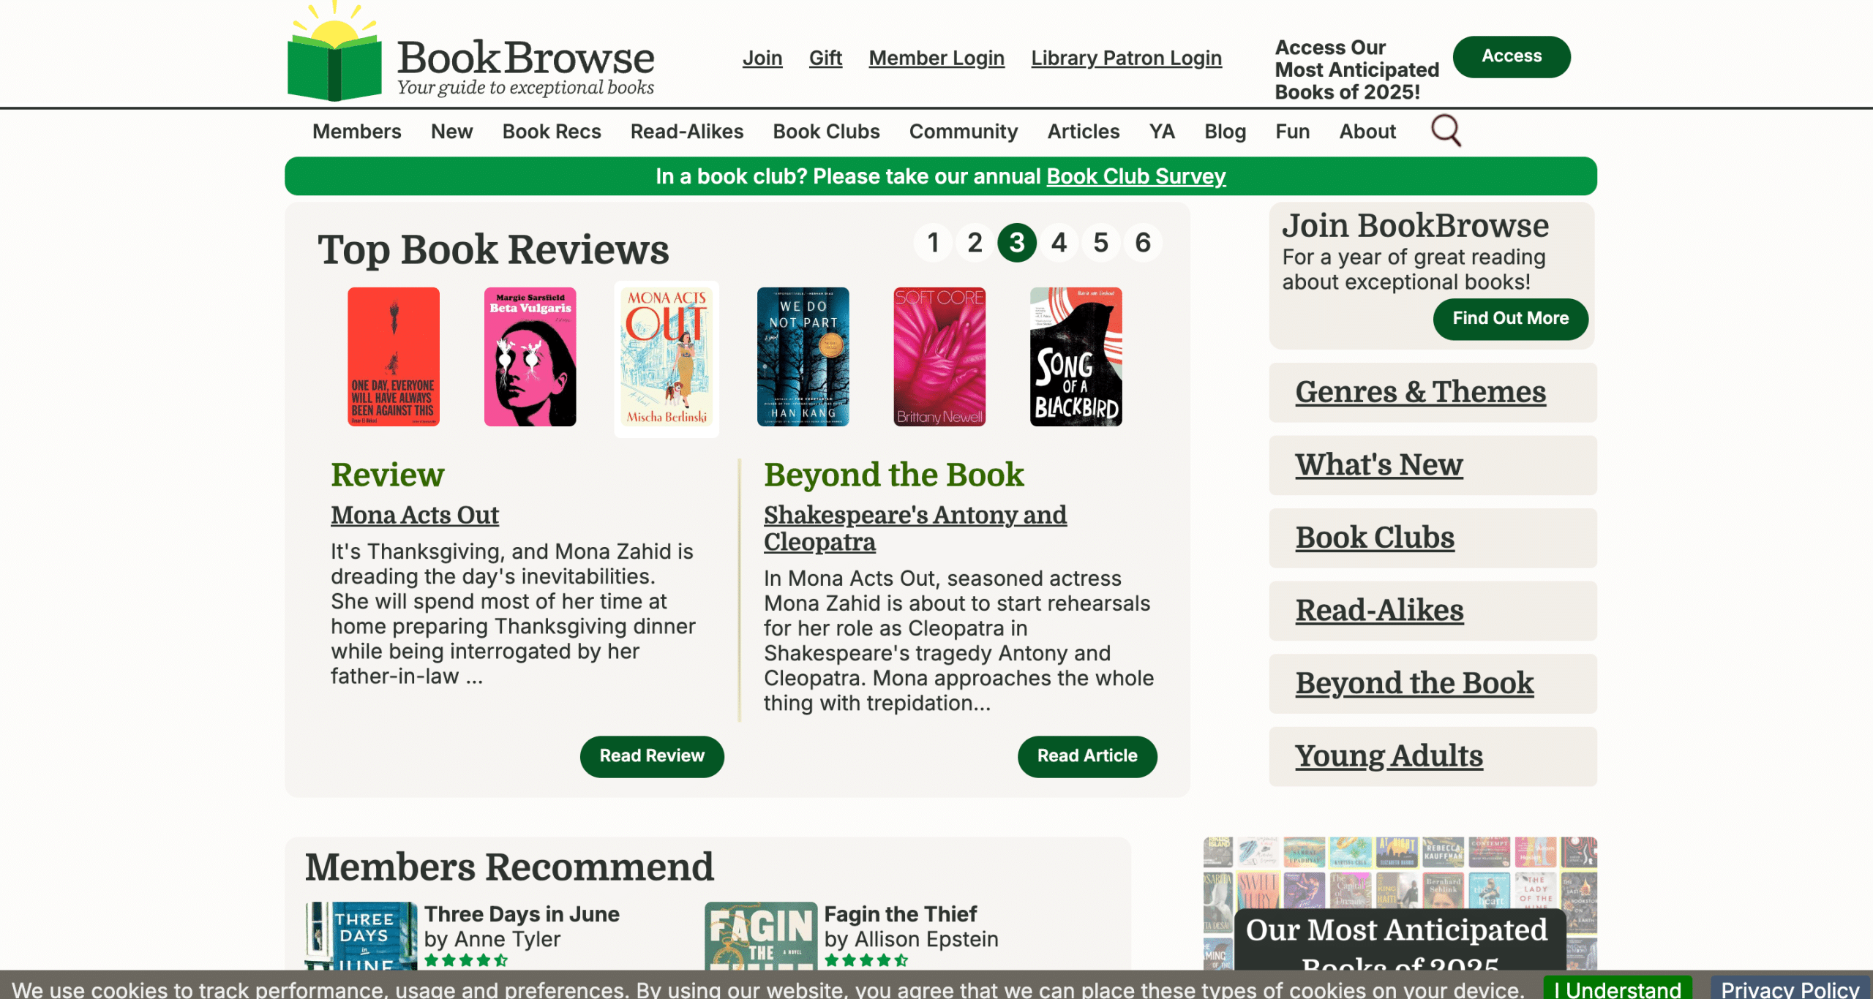The height and width of the screenshot is (999, 1873).
Task: Open the Book Club Survey link
Action: coord(1135,176)
